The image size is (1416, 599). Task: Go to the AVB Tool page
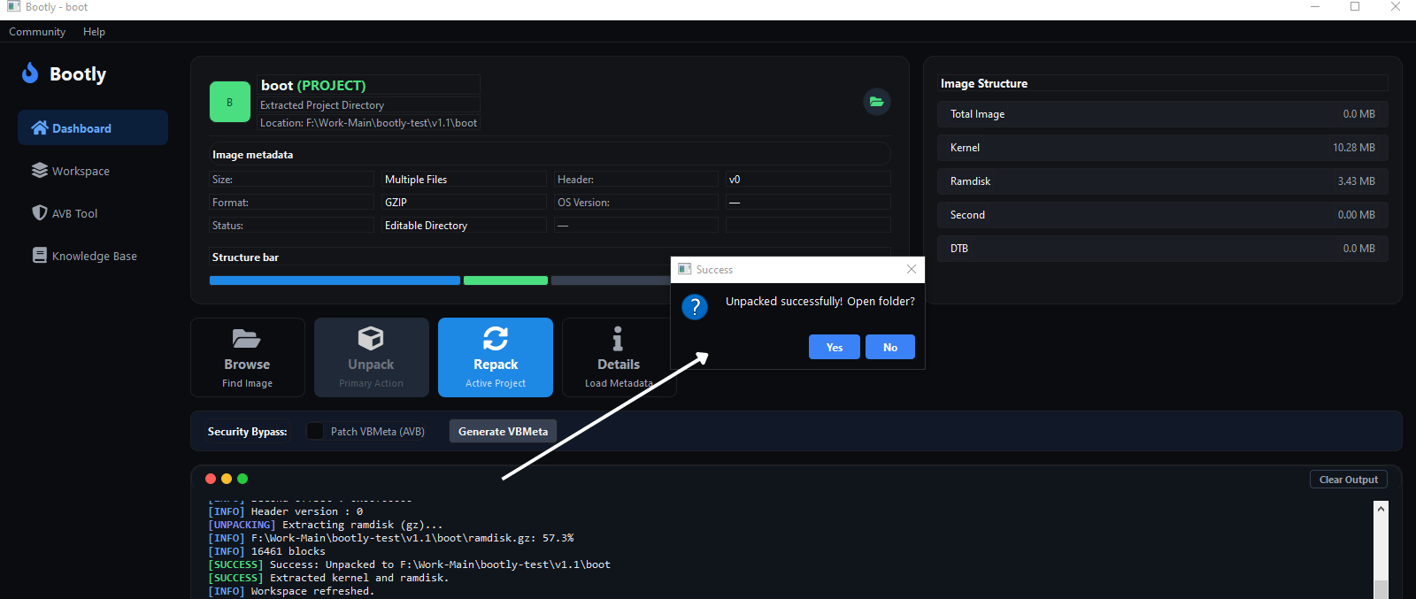[x=93, y=212]
